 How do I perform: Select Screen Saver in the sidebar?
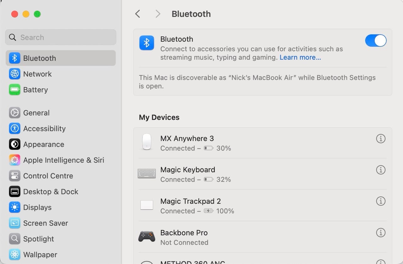pos(14,223)
